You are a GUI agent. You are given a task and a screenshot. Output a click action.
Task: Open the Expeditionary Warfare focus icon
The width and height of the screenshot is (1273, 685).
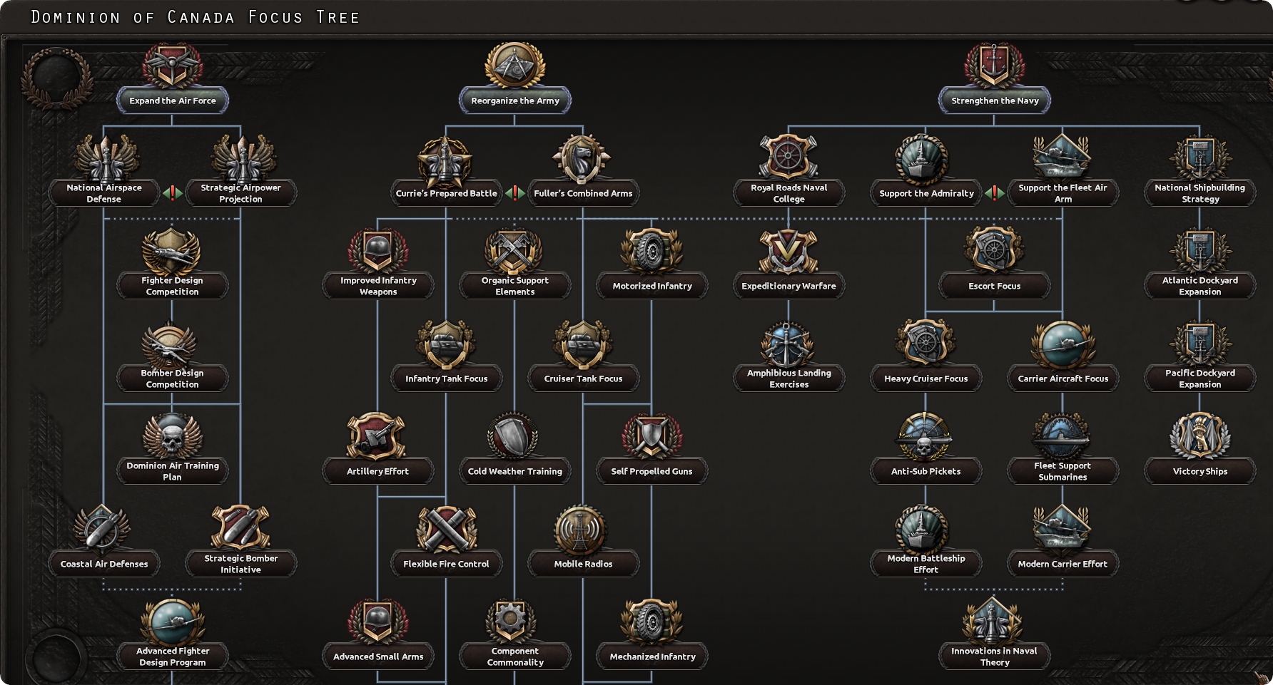click(788, 252)
